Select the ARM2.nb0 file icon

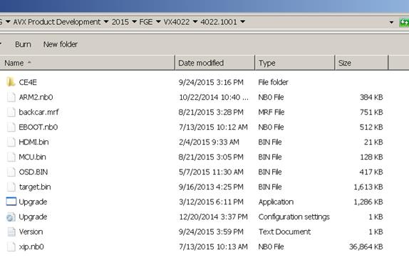[11, 97]
